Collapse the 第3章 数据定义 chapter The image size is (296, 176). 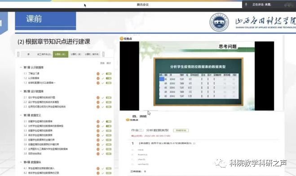pos(21,115)
